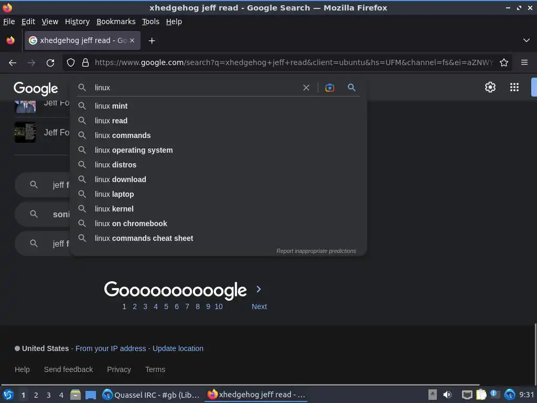Open the clipboard manager tray icon

(481, 395)
